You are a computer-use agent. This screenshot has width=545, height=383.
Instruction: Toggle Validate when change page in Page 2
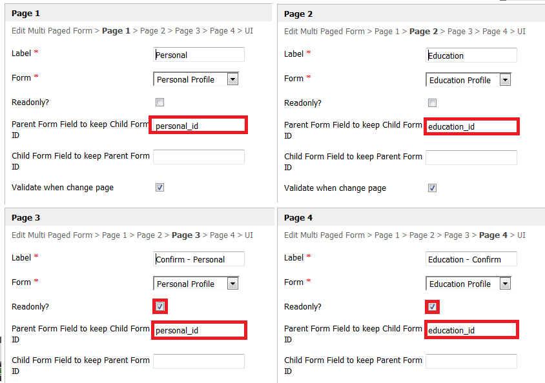[x=432, y=188]
